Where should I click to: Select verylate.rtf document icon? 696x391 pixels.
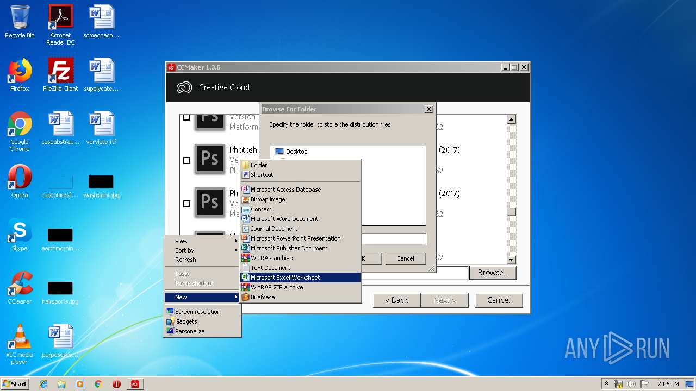(101, 128)
